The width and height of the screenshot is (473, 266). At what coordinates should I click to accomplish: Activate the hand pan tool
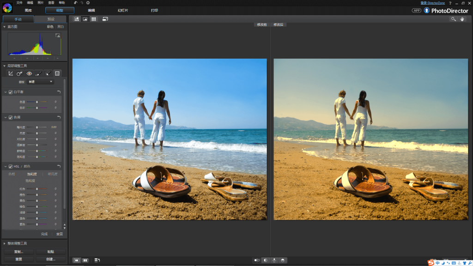(x=462, y=19)
